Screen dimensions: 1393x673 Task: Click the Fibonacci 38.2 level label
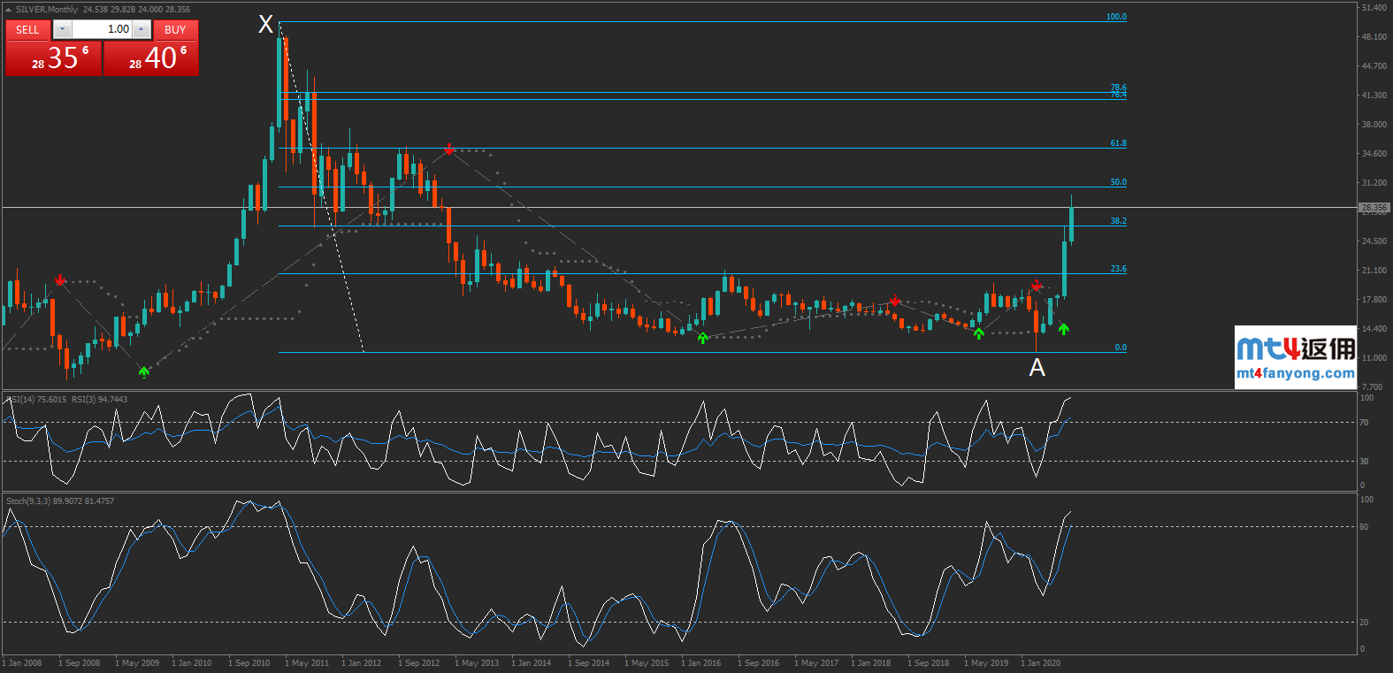click(1118, 221)
